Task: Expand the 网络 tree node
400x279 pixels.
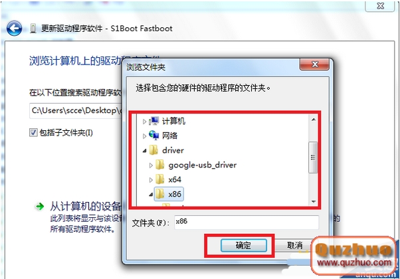Action: (x=144, y=136)
